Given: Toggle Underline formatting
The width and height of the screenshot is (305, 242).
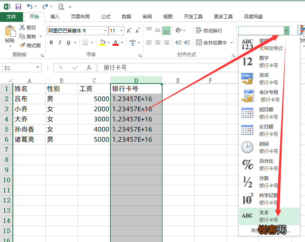Looking at the screenshot, I should click(68, 43).
